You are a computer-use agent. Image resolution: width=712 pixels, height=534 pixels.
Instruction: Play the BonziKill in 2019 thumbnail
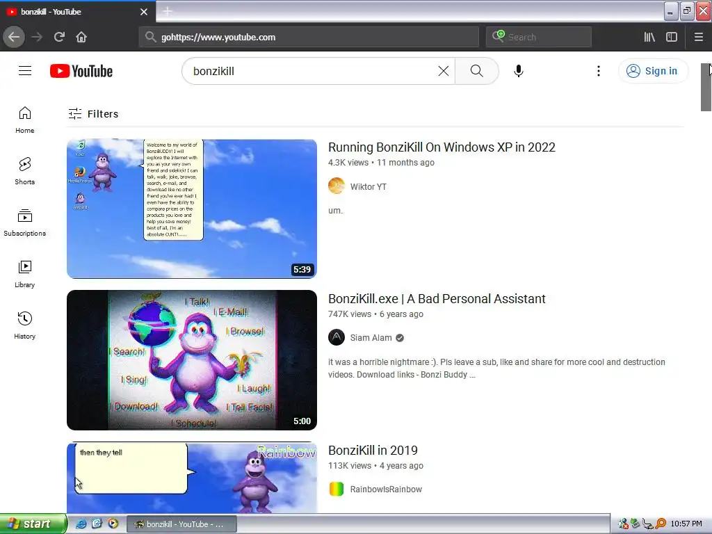(x=192, y=477)
